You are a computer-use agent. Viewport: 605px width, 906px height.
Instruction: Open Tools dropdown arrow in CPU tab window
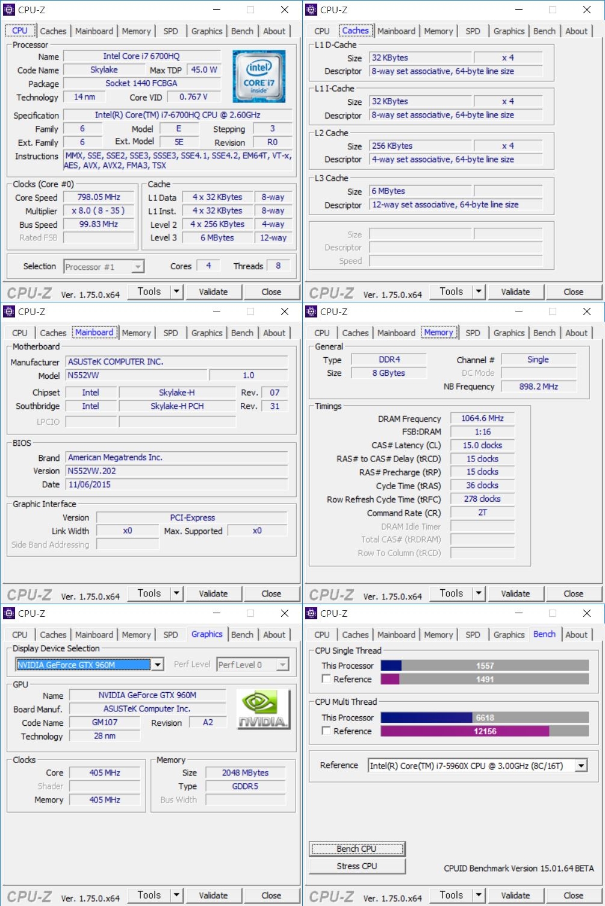[176, 292]
